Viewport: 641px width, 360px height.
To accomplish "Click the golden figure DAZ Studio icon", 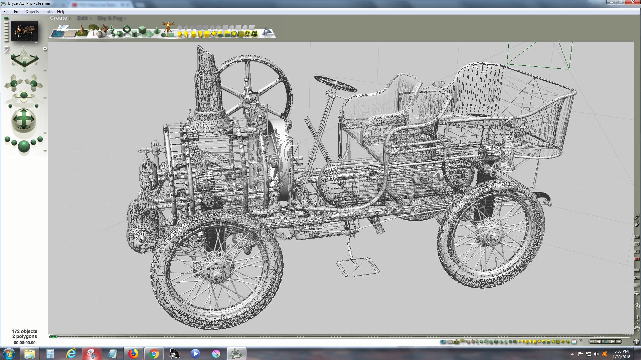I will pos(168,27).
